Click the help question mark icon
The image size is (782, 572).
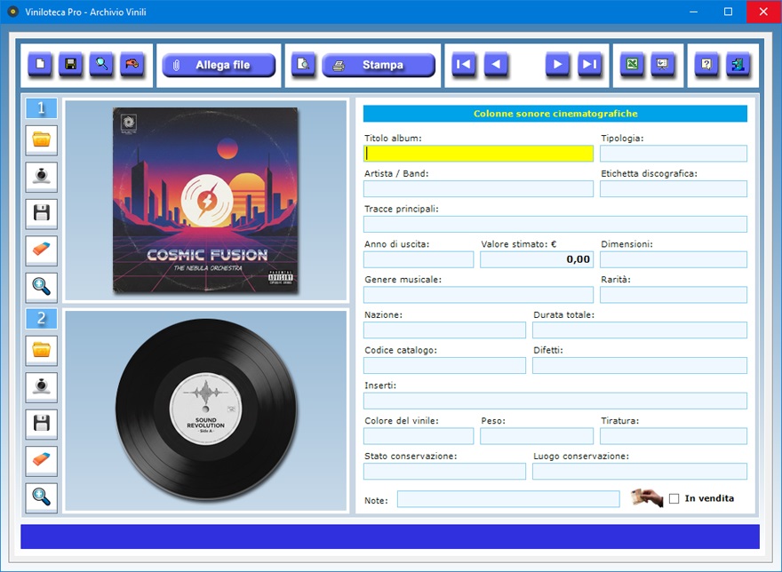706,65
